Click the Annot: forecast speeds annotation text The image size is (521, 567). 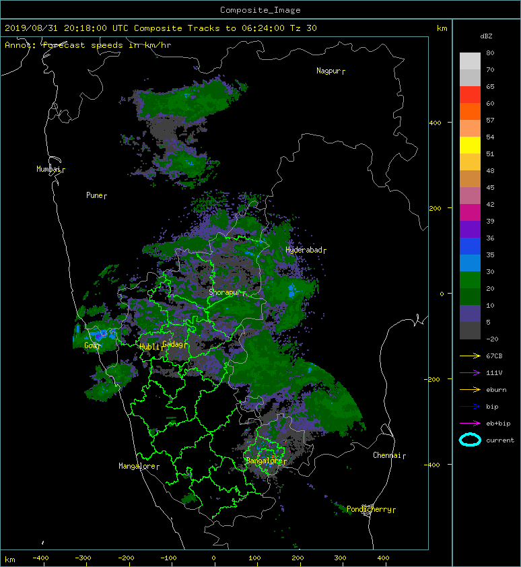[88, 45]
